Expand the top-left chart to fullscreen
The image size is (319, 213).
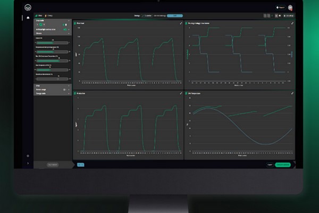(x=181, y=23)
